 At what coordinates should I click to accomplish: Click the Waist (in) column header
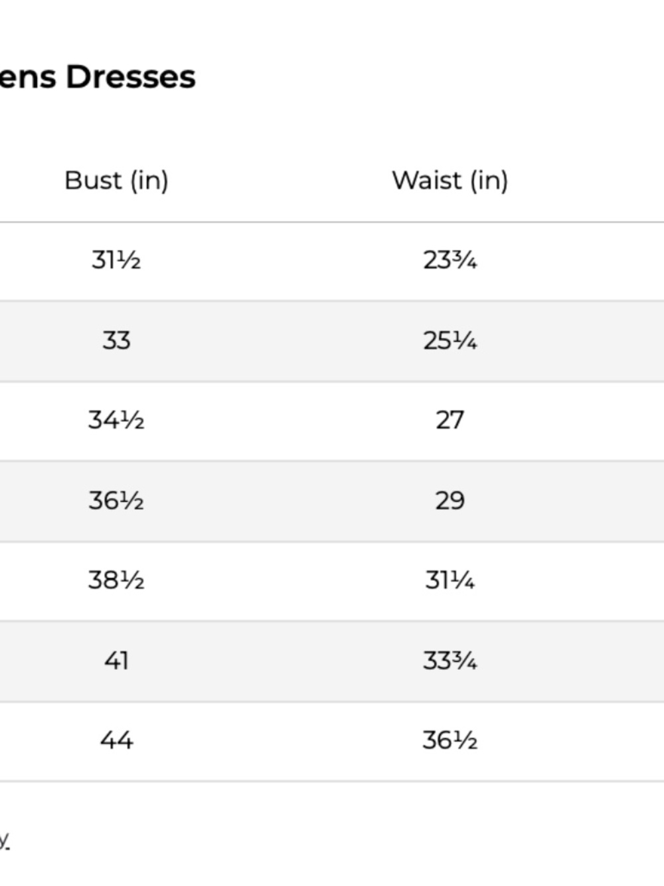pos(450,180)
